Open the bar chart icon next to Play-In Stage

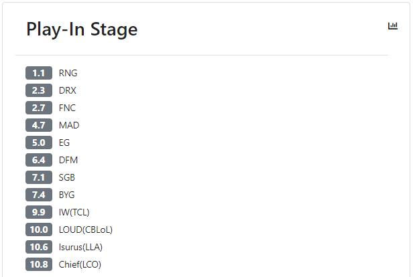click(393, 26)
